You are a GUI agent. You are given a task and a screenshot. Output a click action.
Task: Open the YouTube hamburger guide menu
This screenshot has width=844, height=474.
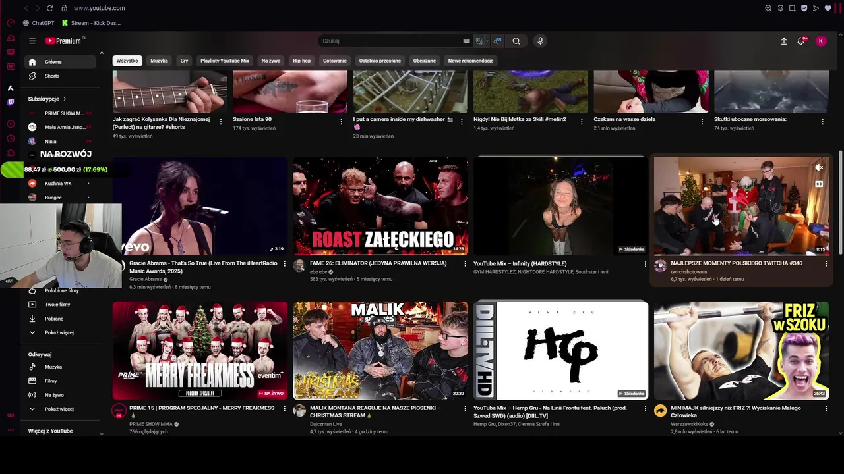[x=32, y=41]
